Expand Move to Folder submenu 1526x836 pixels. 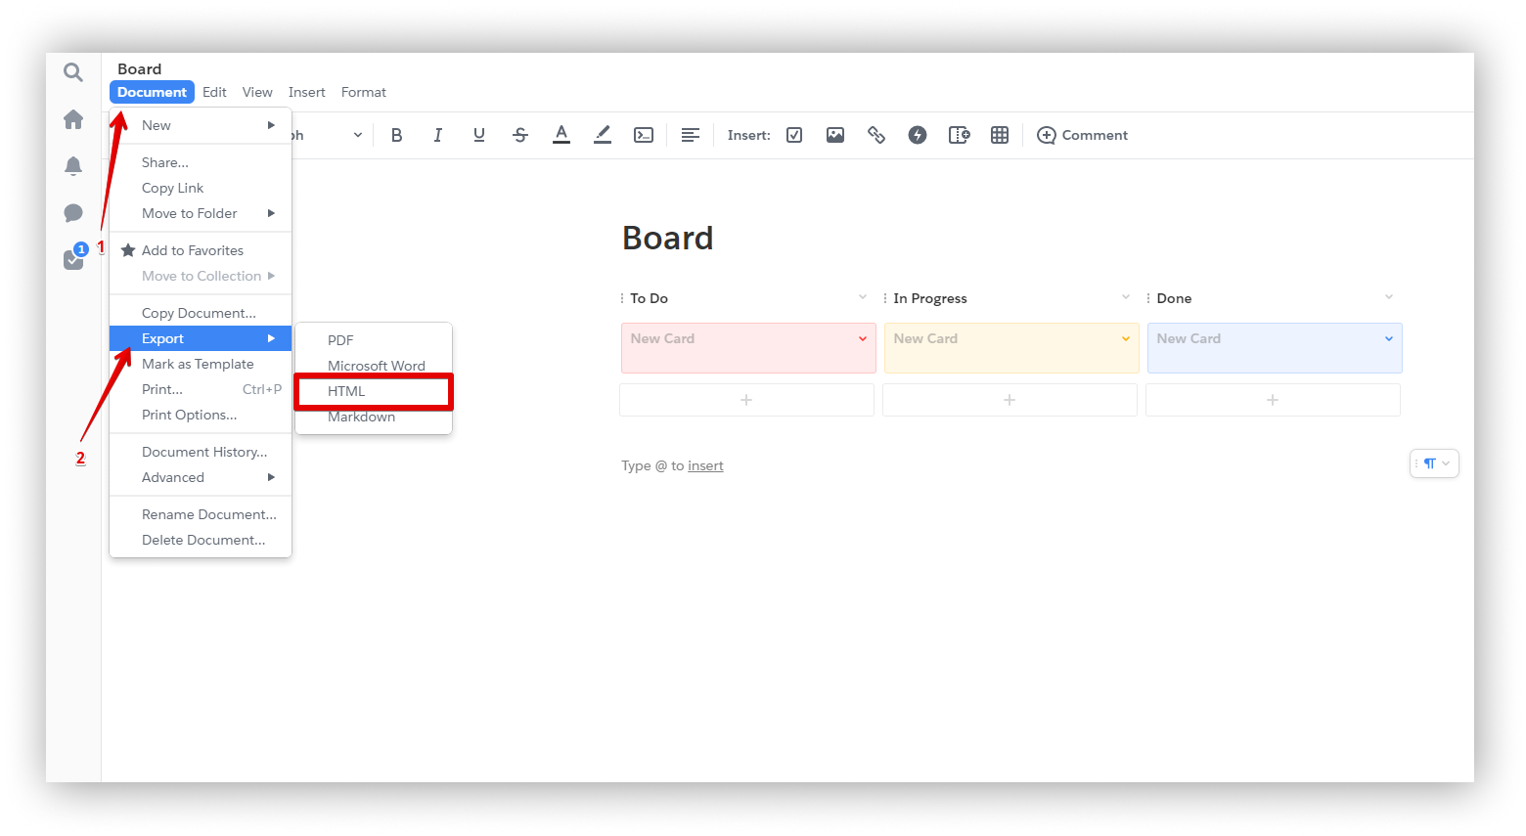pyautogui.click(x=201, y=213)
